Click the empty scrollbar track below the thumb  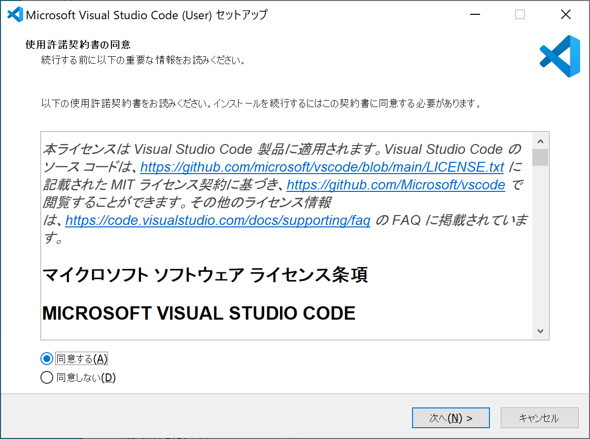click(540, 245)
